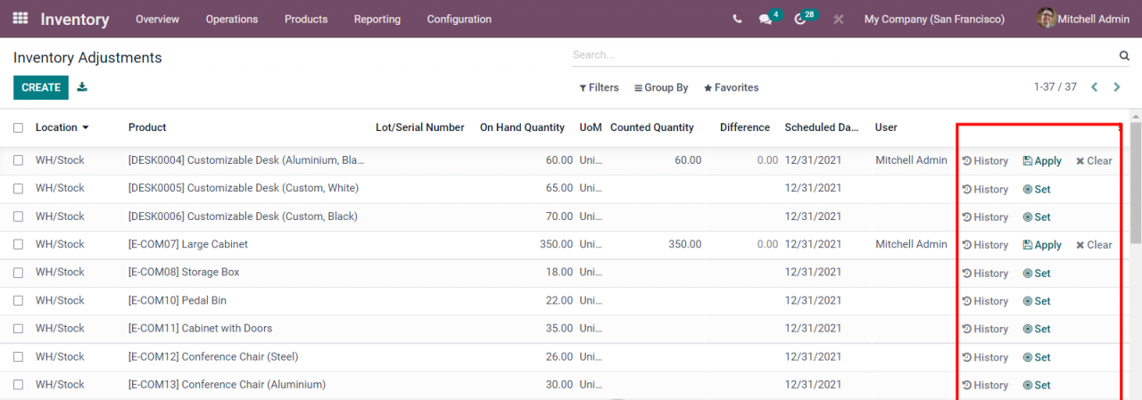Set the quantity for E-COM08 Storage Box
Screen dimensions: 1142x400
(1037, 273)
